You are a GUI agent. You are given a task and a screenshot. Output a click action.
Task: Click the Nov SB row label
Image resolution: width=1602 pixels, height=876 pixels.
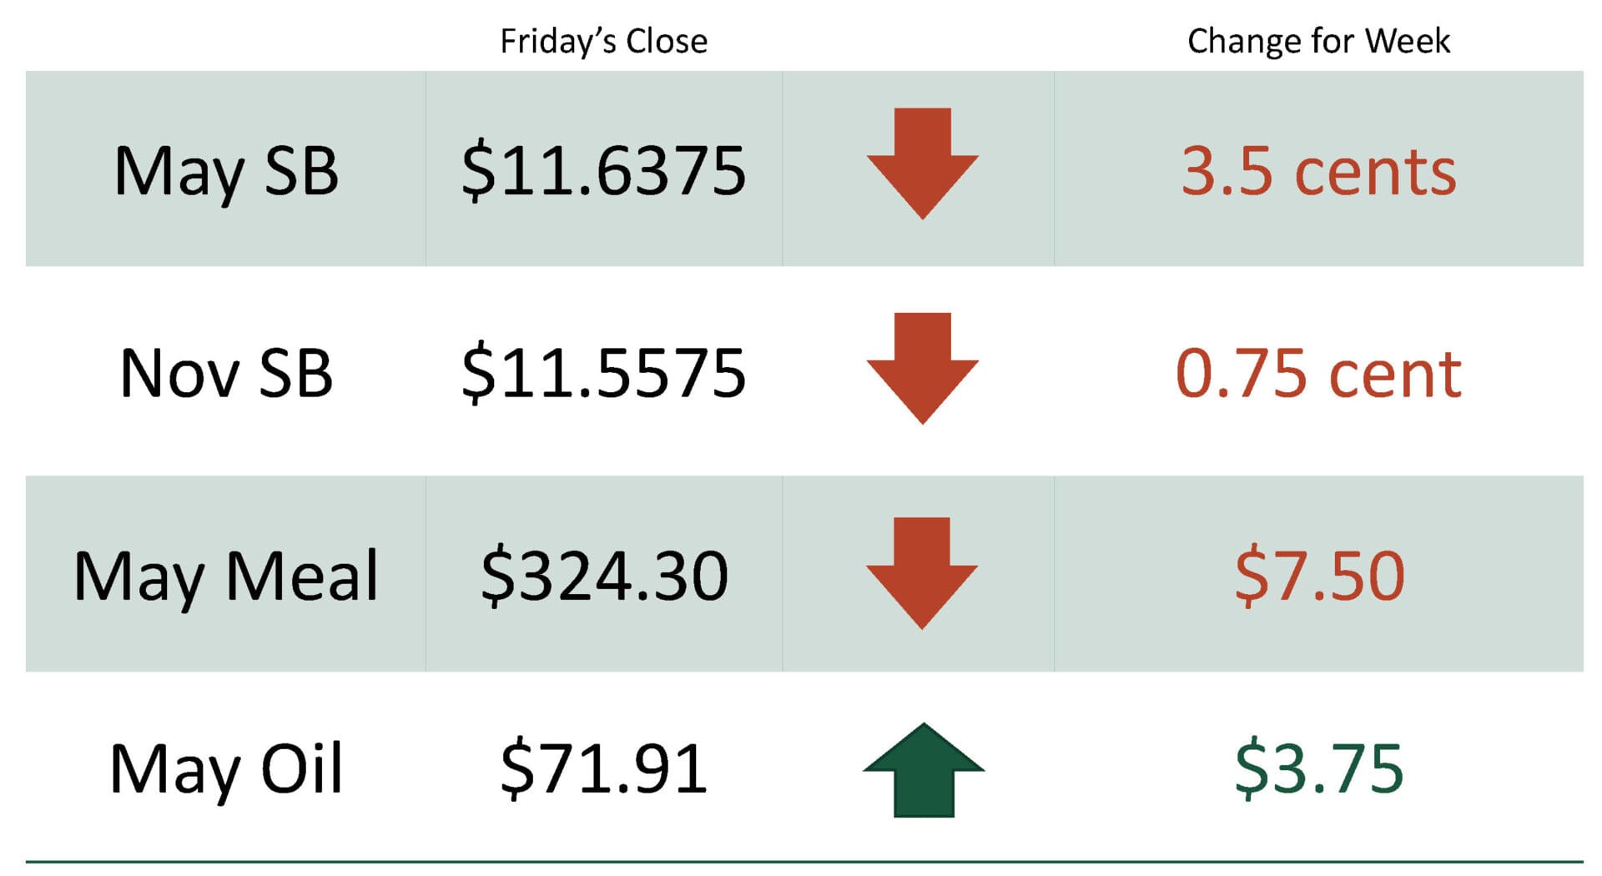coord(226,373)
